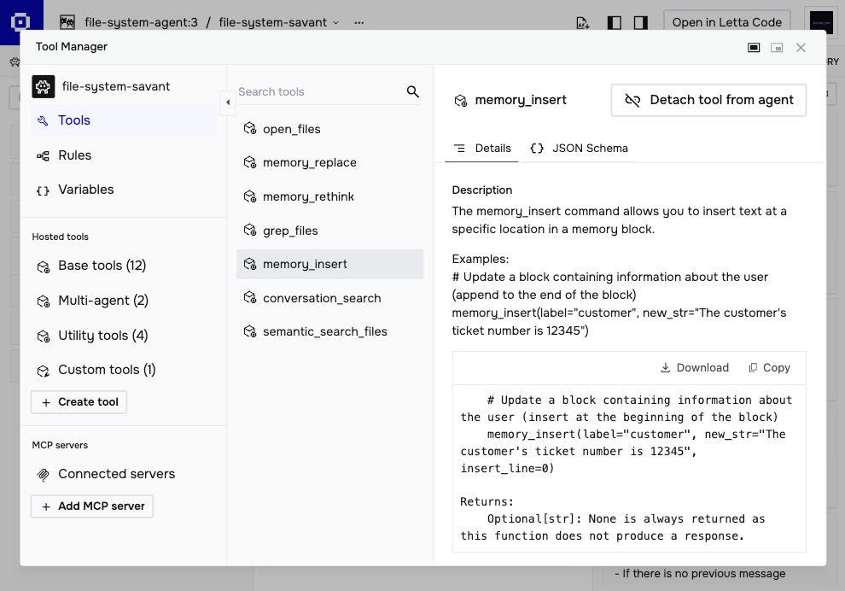Select the grep_files tool

(x=329, y=231)
